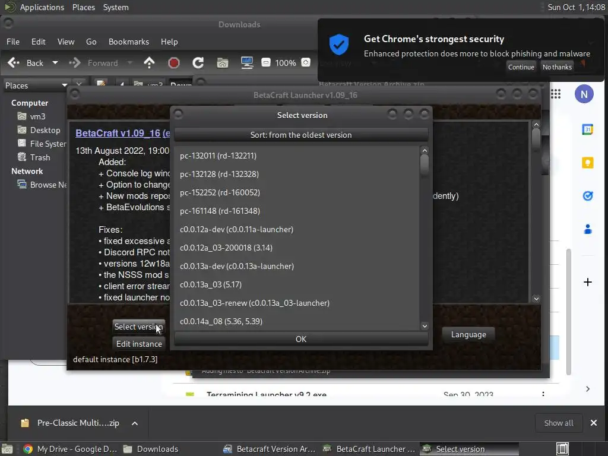This screenshot has height=456, width=608.
Task: Click the zoom out icon beside 100%
Action: point(266,62)
